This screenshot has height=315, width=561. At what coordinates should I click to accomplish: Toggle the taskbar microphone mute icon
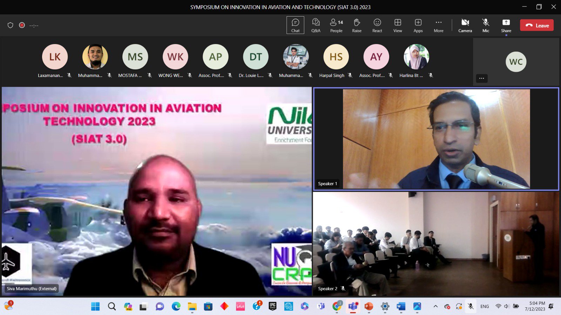[471, 306]
